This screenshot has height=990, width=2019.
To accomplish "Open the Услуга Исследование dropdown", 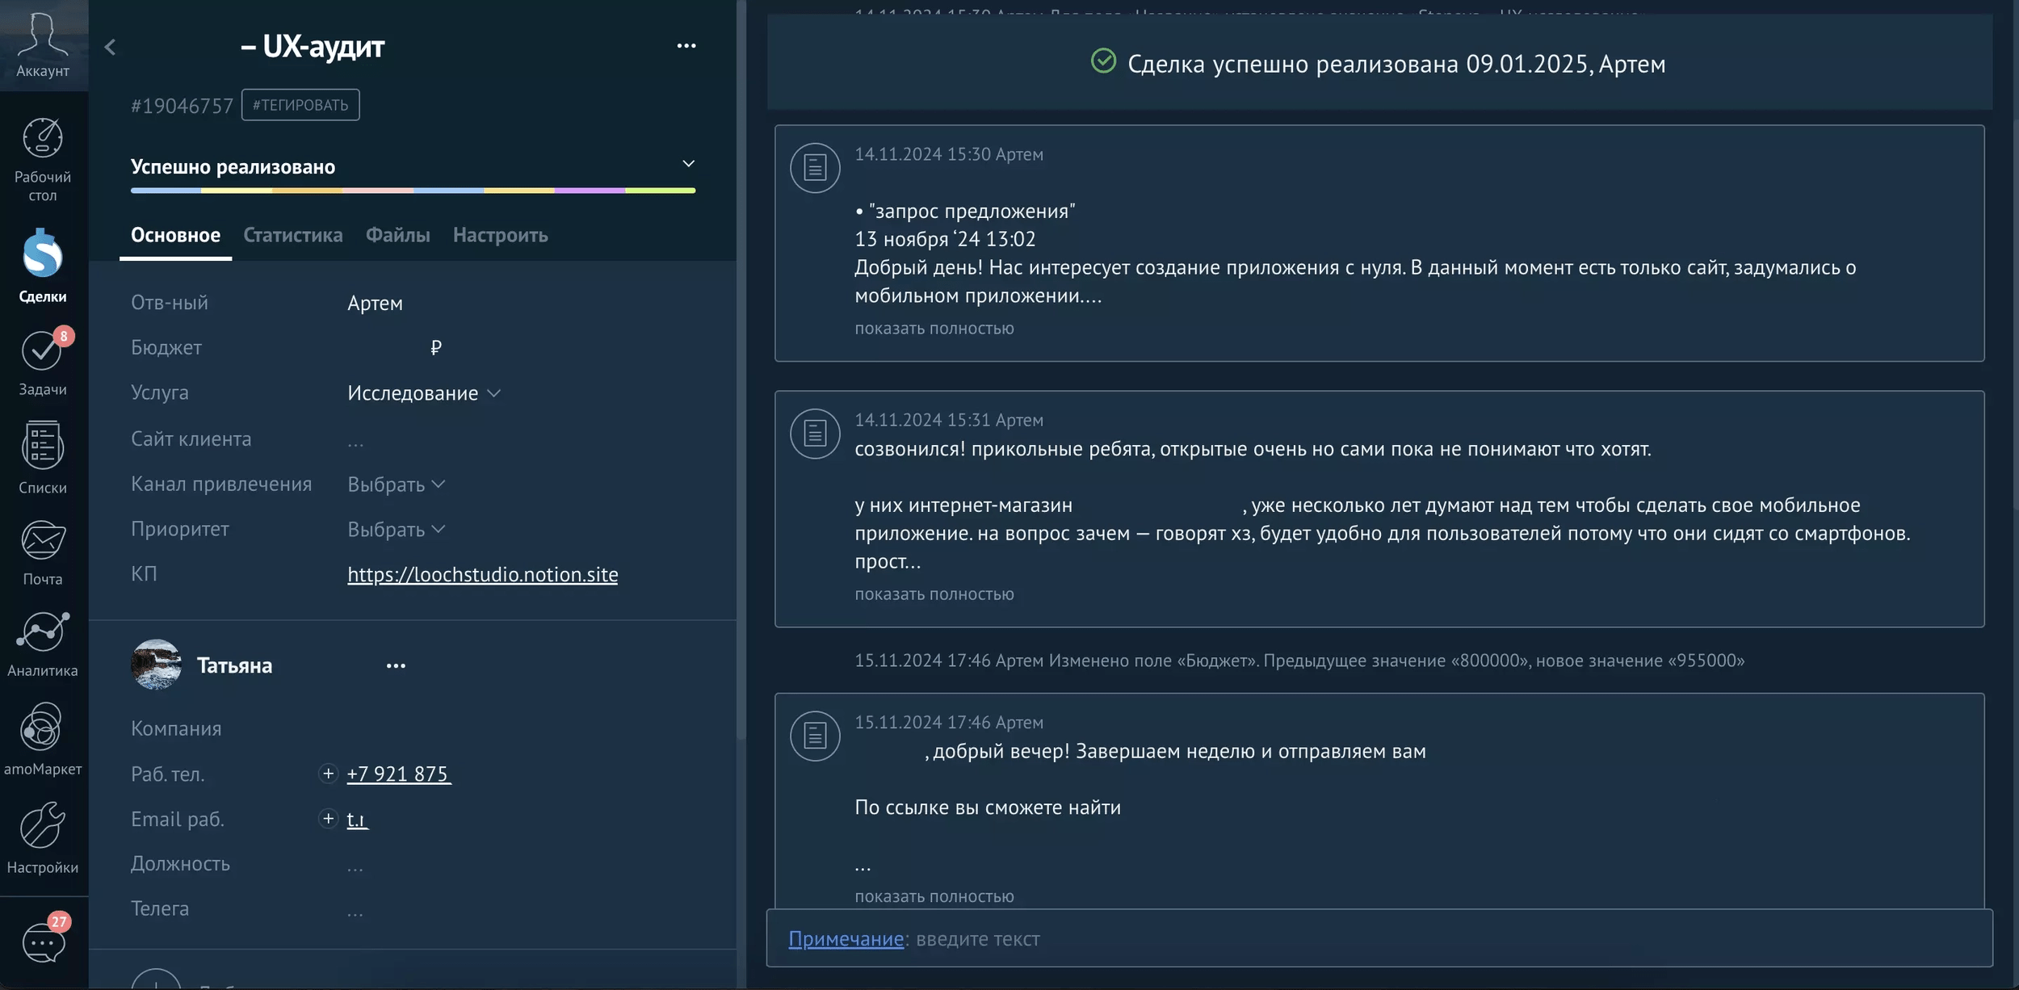I will 424,393.
